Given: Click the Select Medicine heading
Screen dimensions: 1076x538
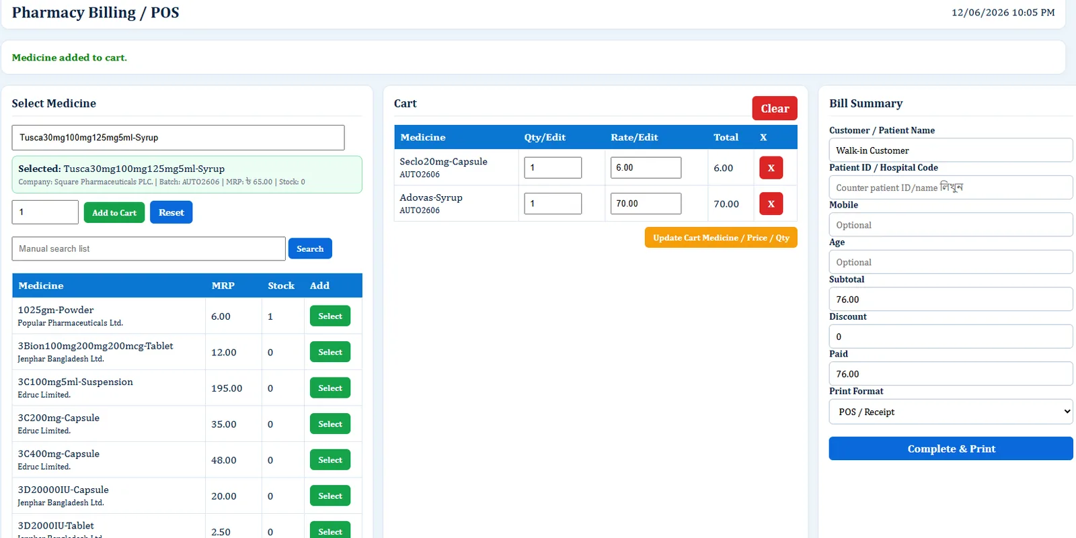Looking at the screenshot, I should tap(54, 103).
